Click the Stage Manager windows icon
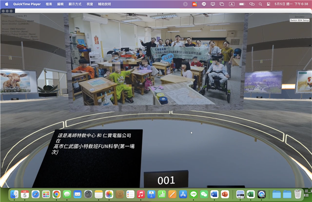 pos(222,4)
